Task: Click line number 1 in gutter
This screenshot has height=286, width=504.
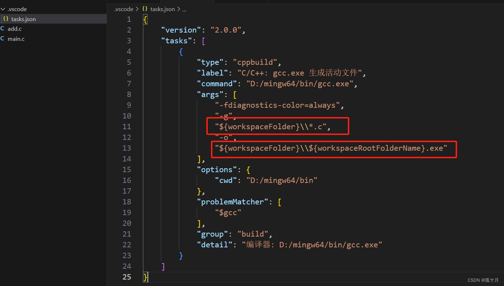Action: pos(129,19)
